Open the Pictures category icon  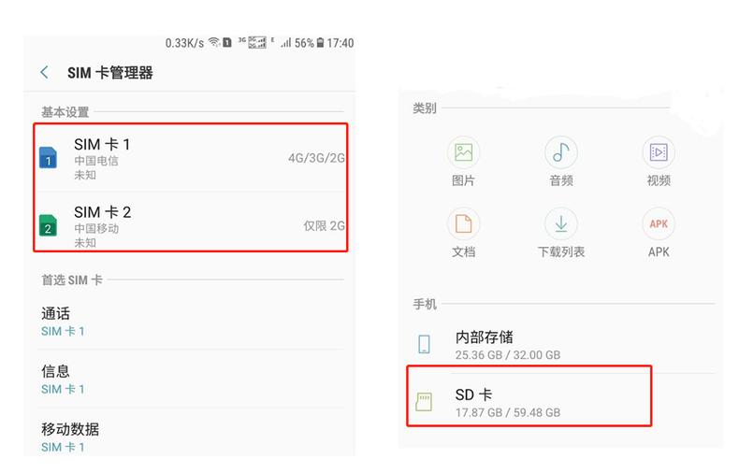click(x=463, y=151)
